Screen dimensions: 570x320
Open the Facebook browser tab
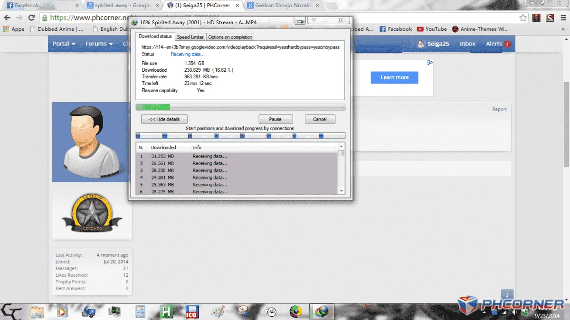(43, 6)
